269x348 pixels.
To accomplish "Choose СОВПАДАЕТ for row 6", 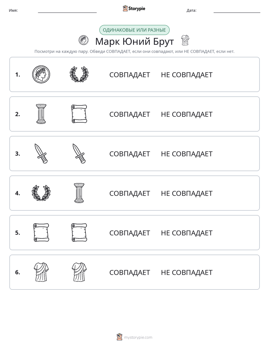I will pyautogui.click(x=130, y=272).
